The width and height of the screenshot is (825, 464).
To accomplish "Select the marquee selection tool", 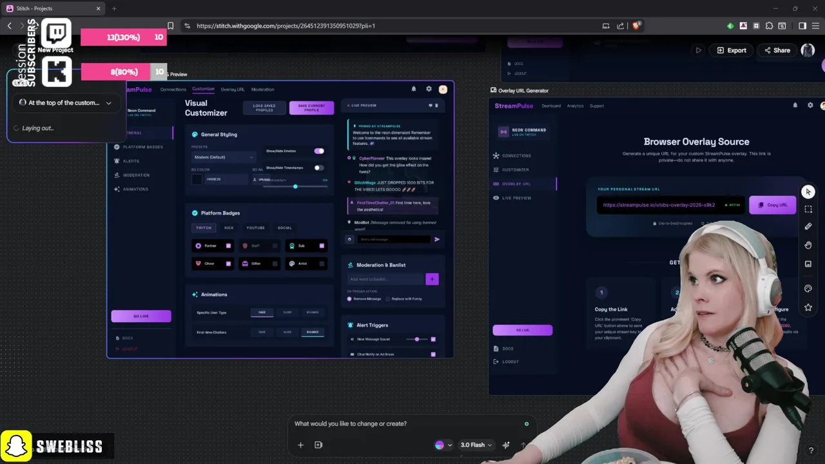I will 808,209.
